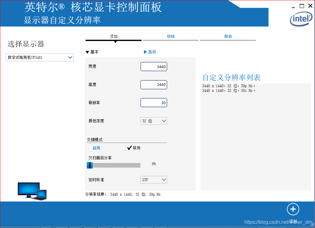The image size is (315, 228).
Task: Click the 交错模式 section label
Action: (95, 140)
